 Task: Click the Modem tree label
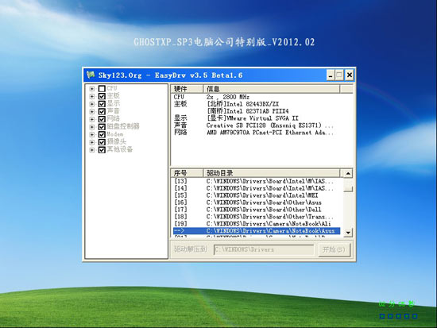click(x=115, y=134)
